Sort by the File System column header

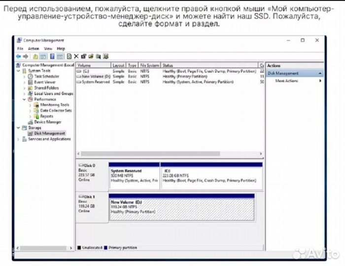[x=150, y=66]
